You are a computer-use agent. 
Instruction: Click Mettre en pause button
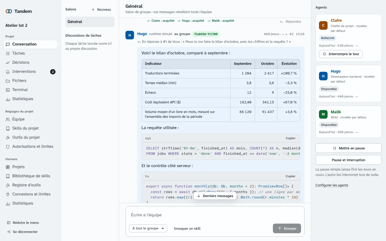click(348, 148)
